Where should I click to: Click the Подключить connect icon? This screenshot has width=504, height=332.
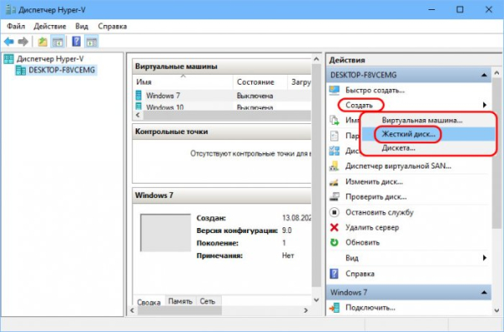coord(334,308)
